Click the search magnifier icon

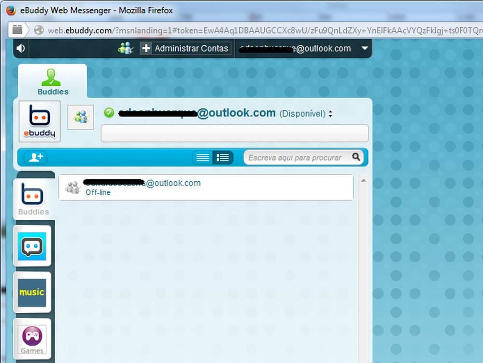pyautogui.click(x=356, y=157)
